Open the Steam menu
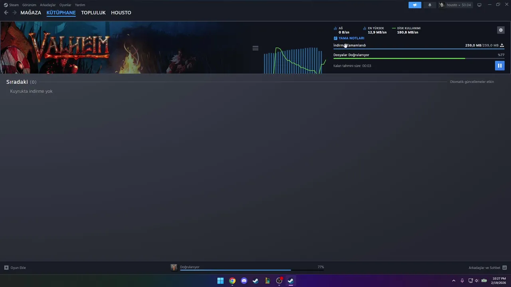This screenshot has height=287, width=511. 14,5
